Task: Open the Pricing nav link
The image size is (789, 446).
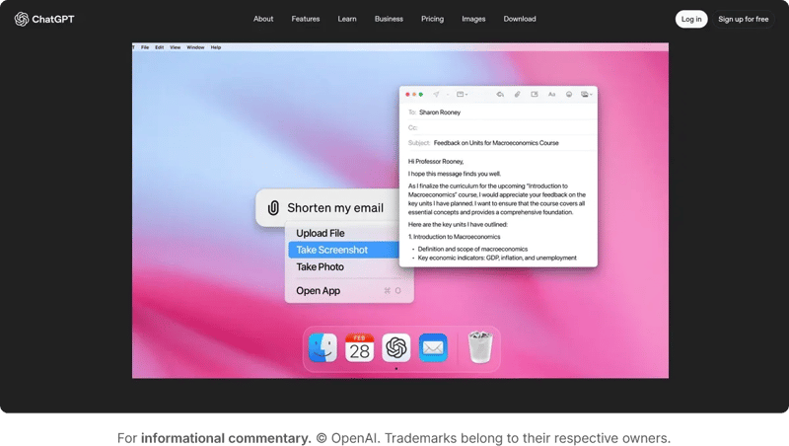Action: click(x=432, y=19)
